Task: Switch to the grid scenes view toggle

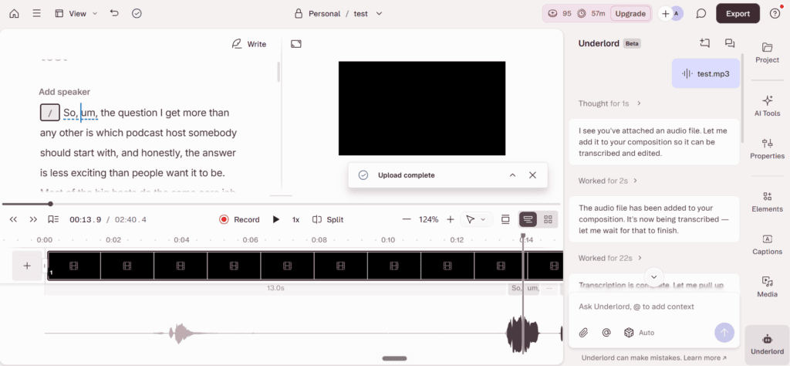Action: 549,219
